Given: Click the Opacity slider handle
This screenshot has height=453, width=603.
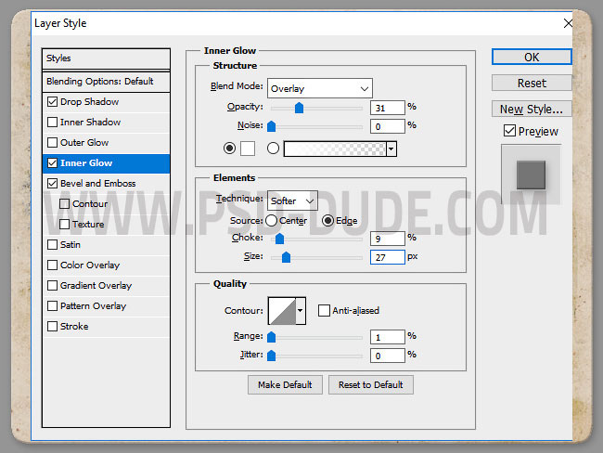Looking at the screenshot, I should [x=299, y=108].
